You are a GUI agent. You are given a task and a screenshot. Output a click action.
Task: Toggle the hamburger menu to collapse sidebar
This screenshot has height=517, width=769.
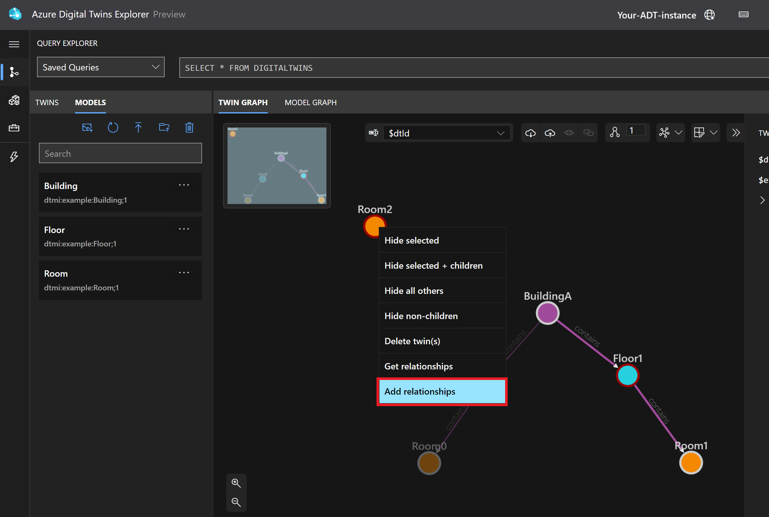coord(14,44)
